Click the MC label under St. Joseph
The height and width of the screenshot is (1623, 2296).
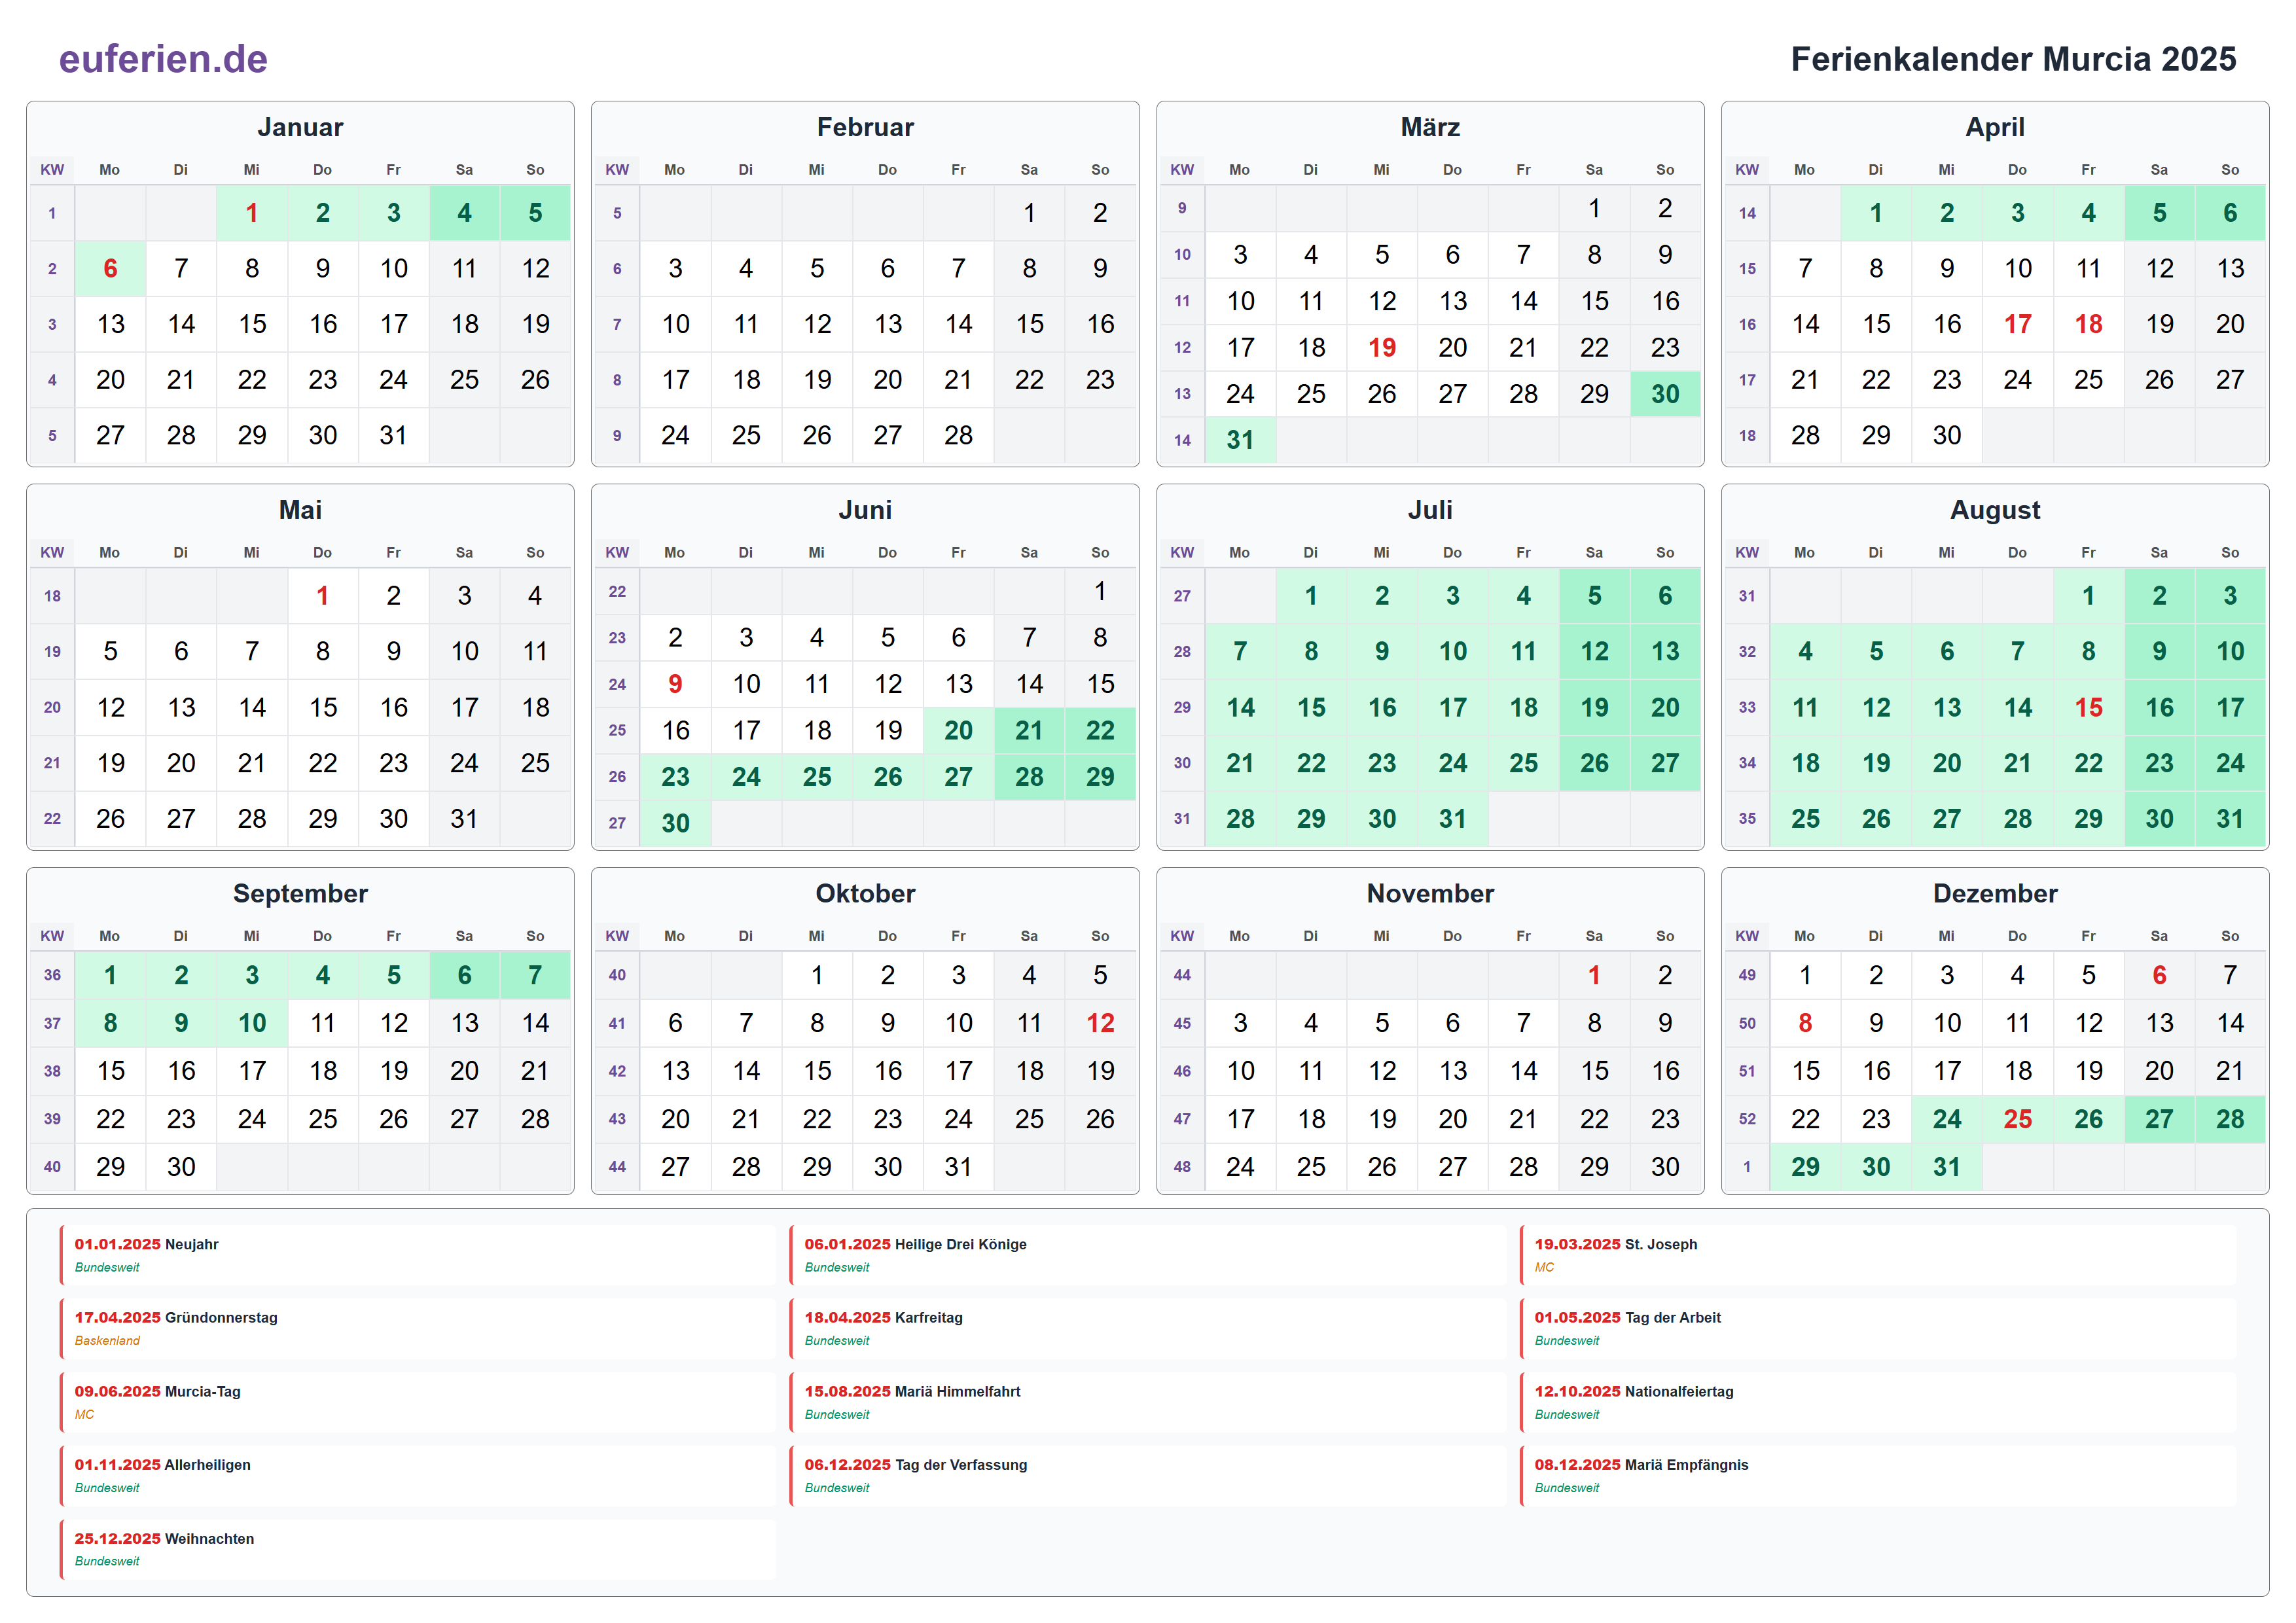(1544, 1267)
